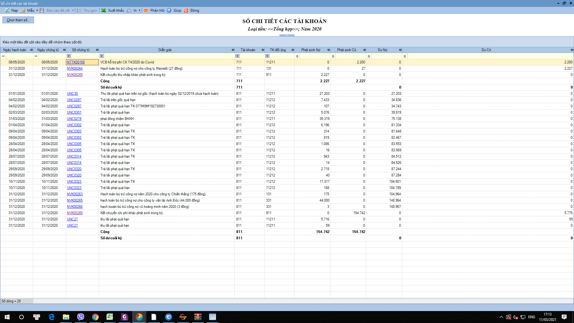Click the Đóng close report icon

186,10
